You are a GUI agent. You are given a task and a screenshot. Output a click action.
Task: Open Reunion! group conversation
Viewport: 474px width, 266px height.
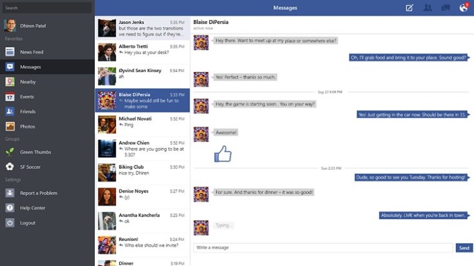(x=143, y=245)
